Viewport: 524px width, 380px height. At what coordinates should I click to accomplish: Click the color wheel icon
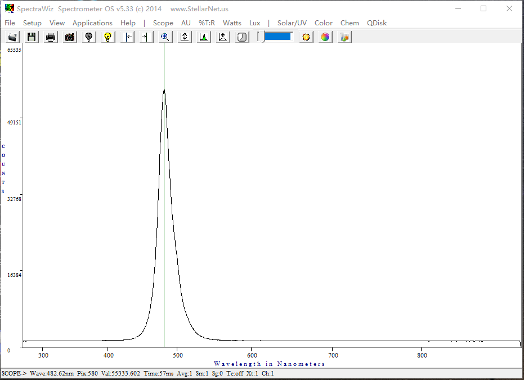pyautogui.click(x=325, y=37)
